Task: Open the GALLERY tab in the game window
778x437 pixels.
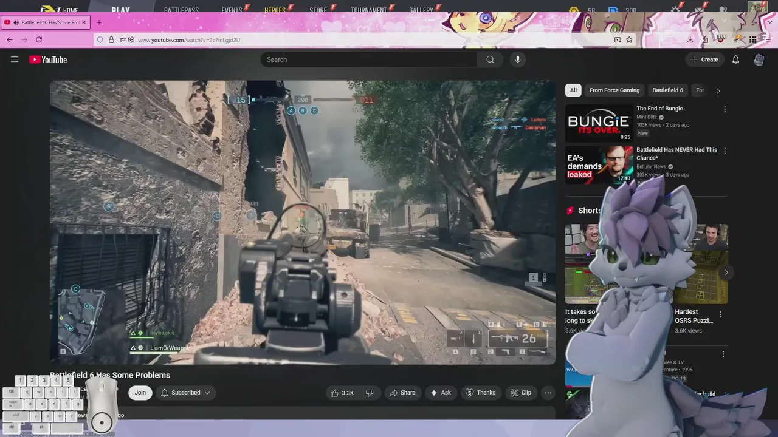Action: (x=421, y=10)
